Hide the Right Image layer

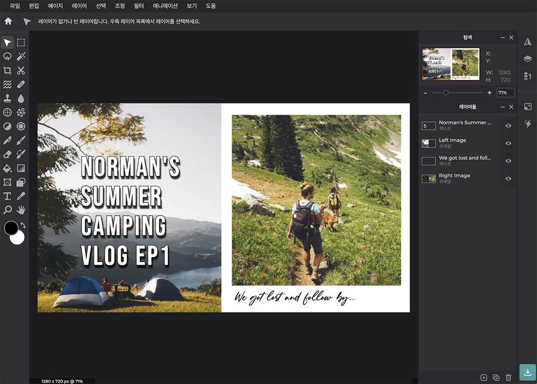tap(508, 179)
